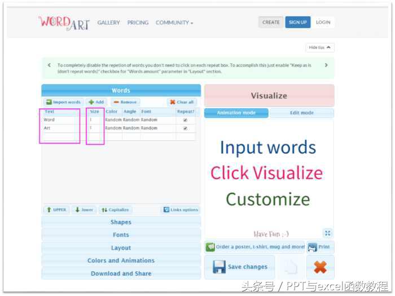
Task: Click the orange X delete button
Action: click(x=320, y=267)
